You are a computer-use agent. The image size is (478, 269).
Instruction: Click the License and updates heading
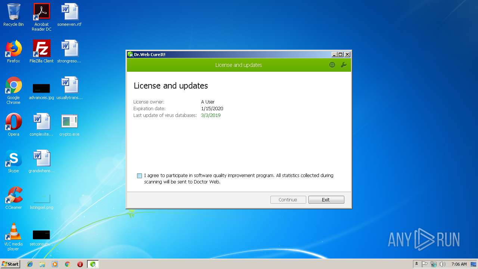[171, 86]
